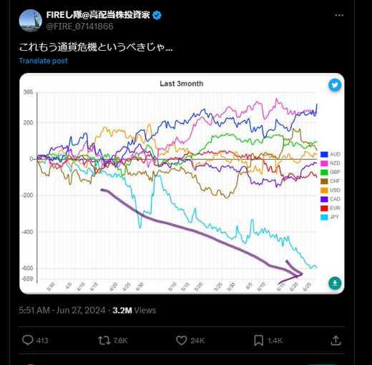Viewport: 372px width, 365px height.
Task: Open the three-dot more options menu
Action: pyautogui.click(x=339, y=15)
